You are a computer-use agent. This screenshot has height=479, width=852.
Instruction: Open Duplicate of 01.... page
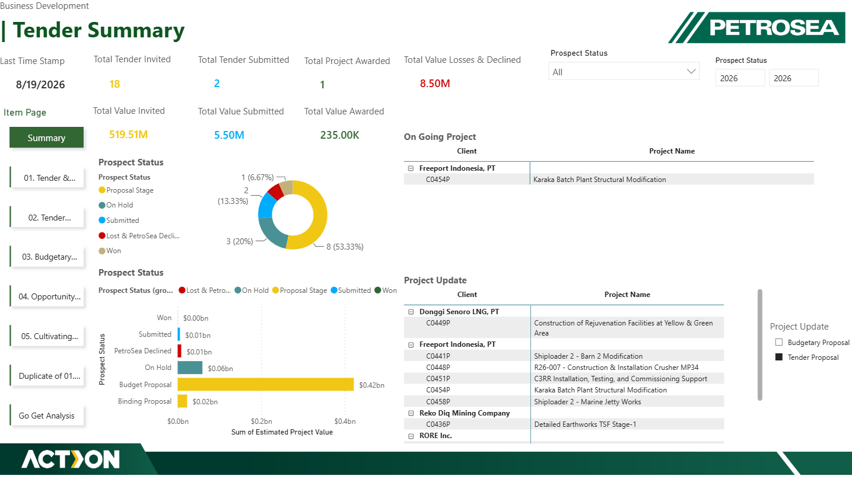pyautogui.click(x=47, y=376)
